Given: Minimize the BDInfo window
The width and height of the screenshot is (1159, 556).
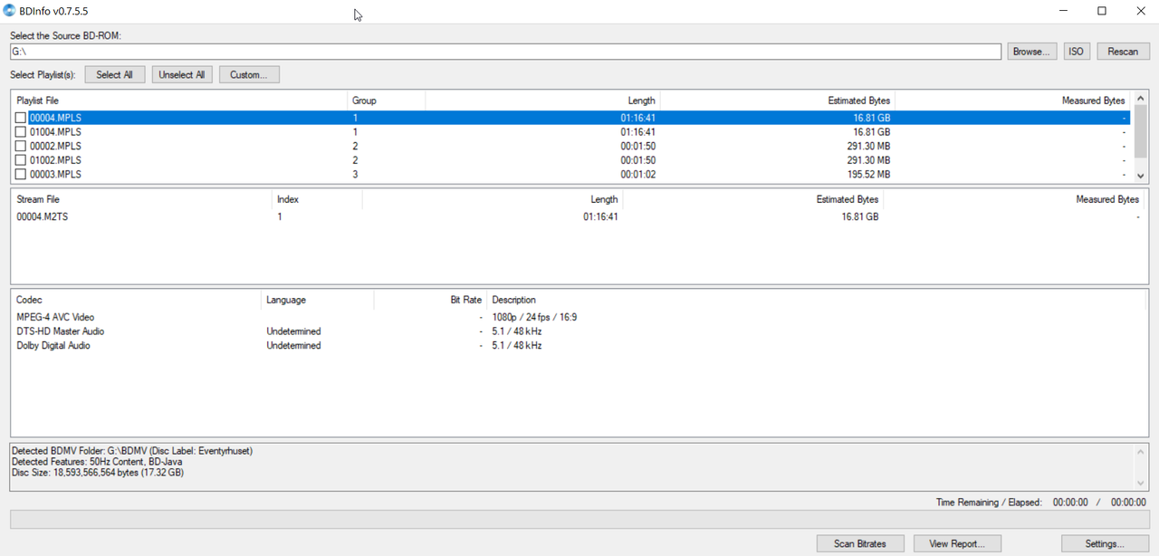Looking at the screenshot, I should coord(1063,11).
